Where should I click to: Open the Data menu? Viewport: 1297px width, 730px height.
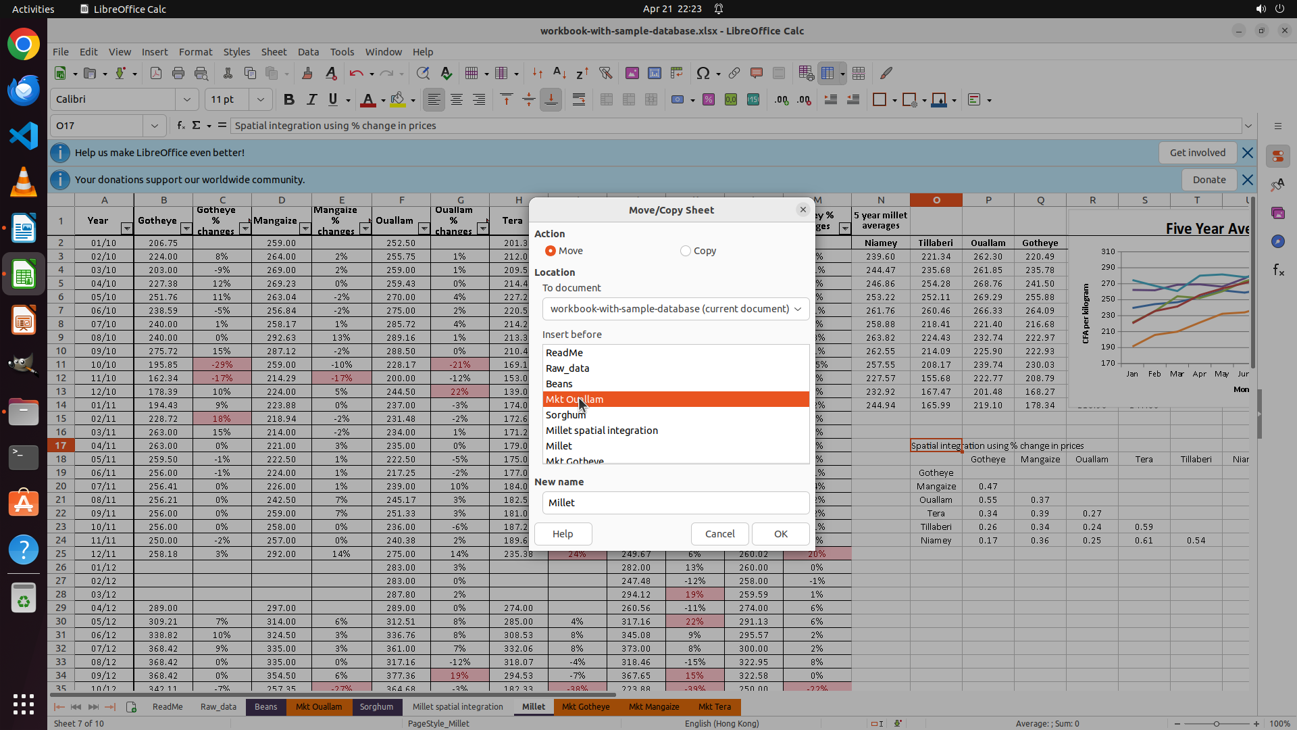(x=308, y=52)
